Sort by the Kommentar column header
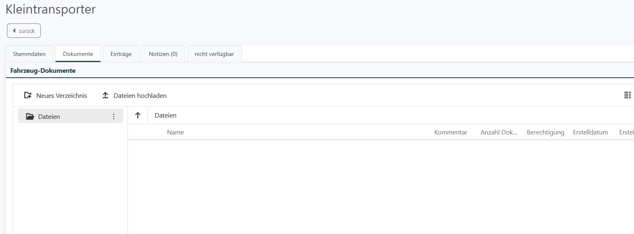 click(x=451, y=132)
